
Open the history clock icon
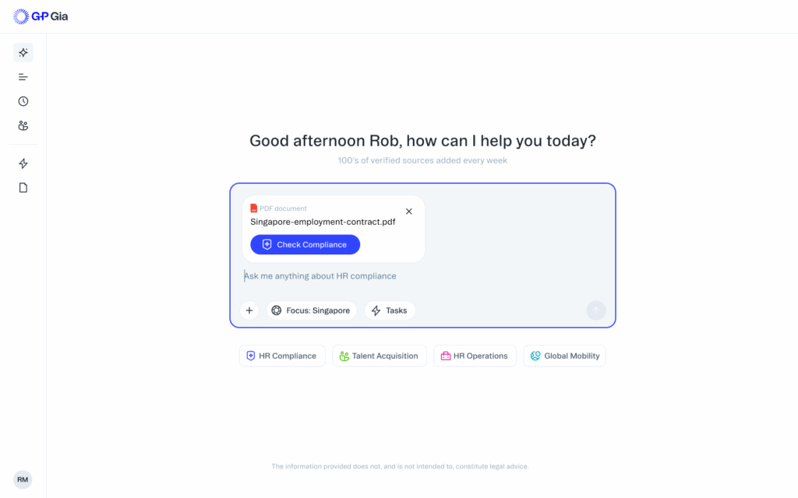pyautogui.click(x=23, y=101)
